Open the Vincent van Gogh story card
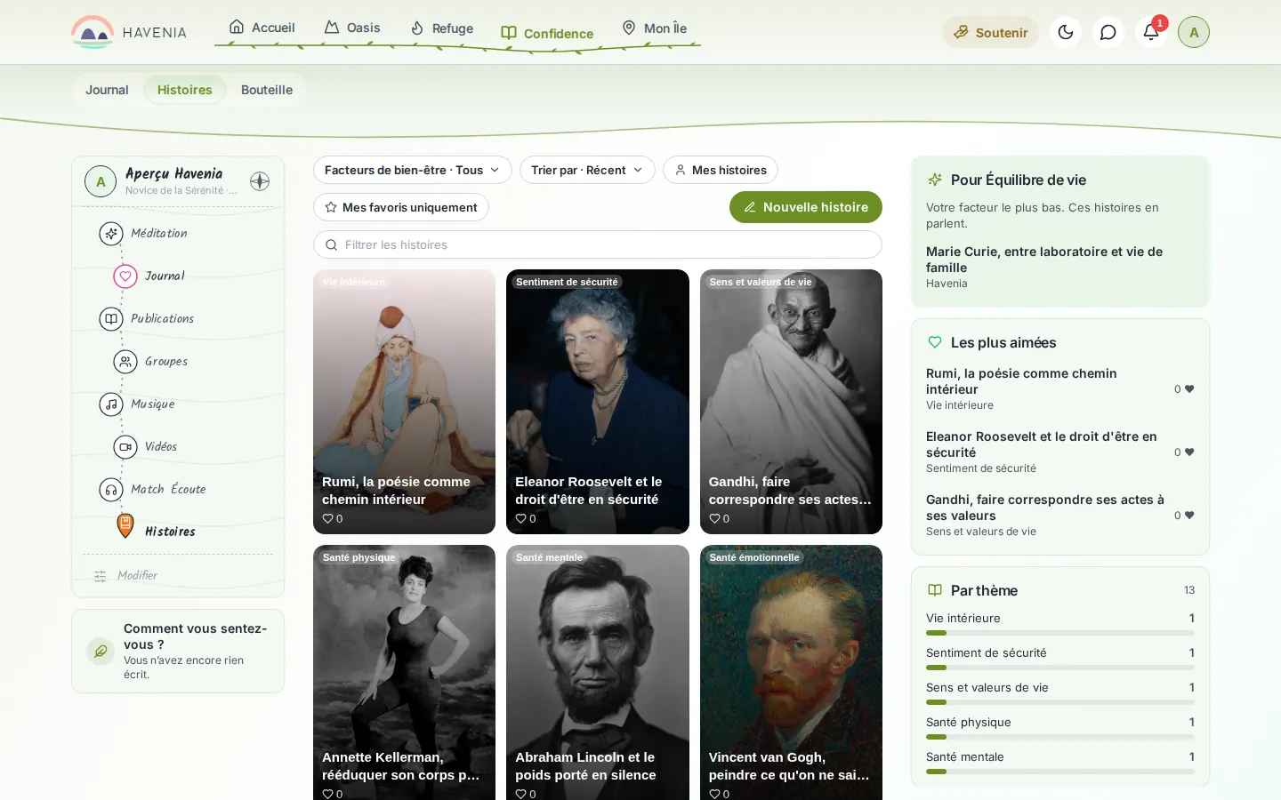Viewport: 1281px width, 800px height. (x=791, y=672)
